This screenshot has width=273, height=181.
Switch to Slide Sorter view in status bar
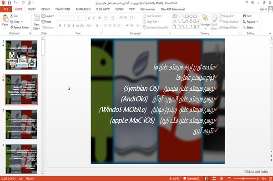point(214,179)
